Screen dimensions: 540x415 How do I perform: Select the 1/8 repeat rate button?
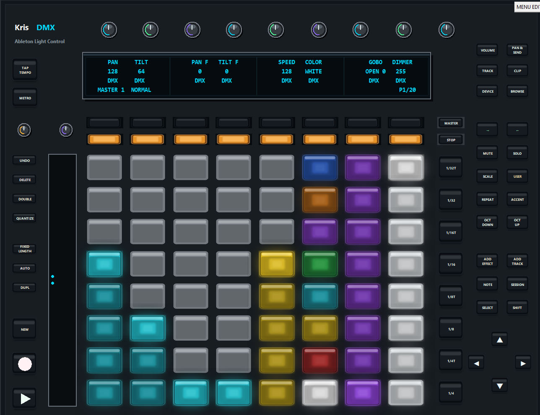point(451,329)
